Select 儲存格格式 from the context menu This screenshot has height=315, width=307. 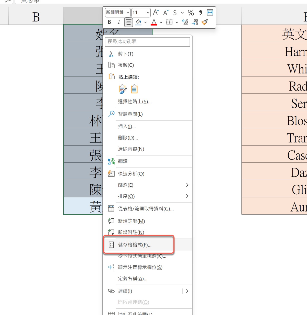[135, 245]
